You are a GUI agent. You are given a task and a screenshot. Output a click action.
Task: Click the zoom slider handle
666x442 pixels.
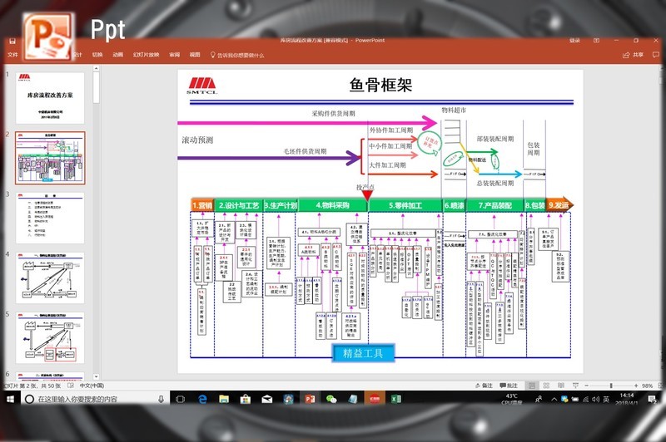point(611,386)
